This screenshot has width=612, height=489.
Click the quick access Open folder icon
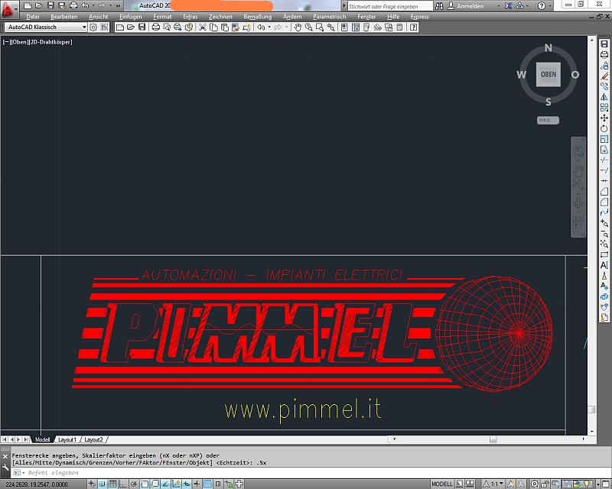39,6
